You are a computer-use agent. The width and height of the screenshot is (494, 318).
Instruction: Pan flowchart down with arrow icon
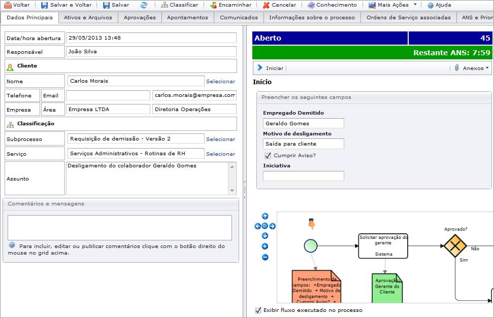point(265,236)
